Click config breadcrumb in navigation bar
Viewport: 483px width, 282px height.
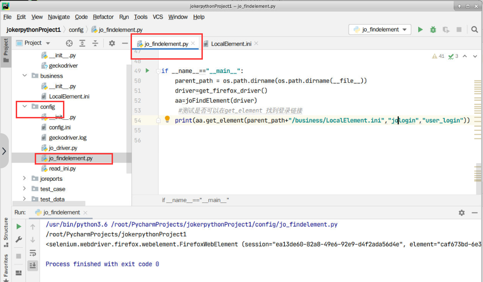coord(76,30)
